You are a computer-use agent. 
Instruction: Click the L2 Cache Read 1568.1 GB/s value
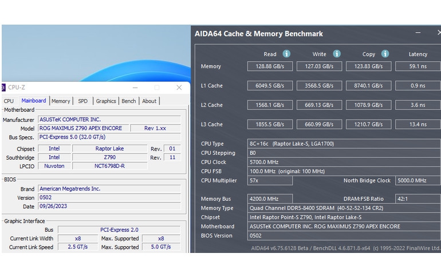(x=270, y=105)
